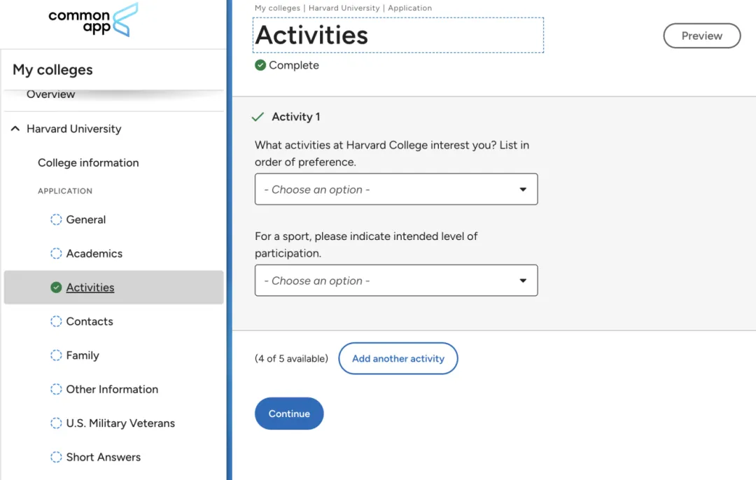Click the Other Information status circle icon

point(56,389)
